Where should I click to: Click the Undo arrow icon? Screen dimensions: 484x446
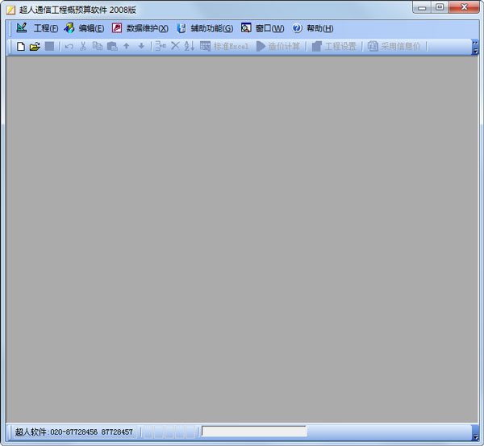(x=69, y=47)
